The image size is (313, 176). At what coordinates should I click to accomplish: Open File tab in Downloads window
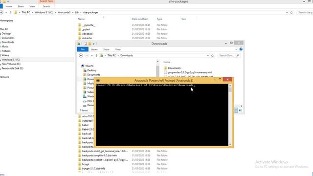83,49
